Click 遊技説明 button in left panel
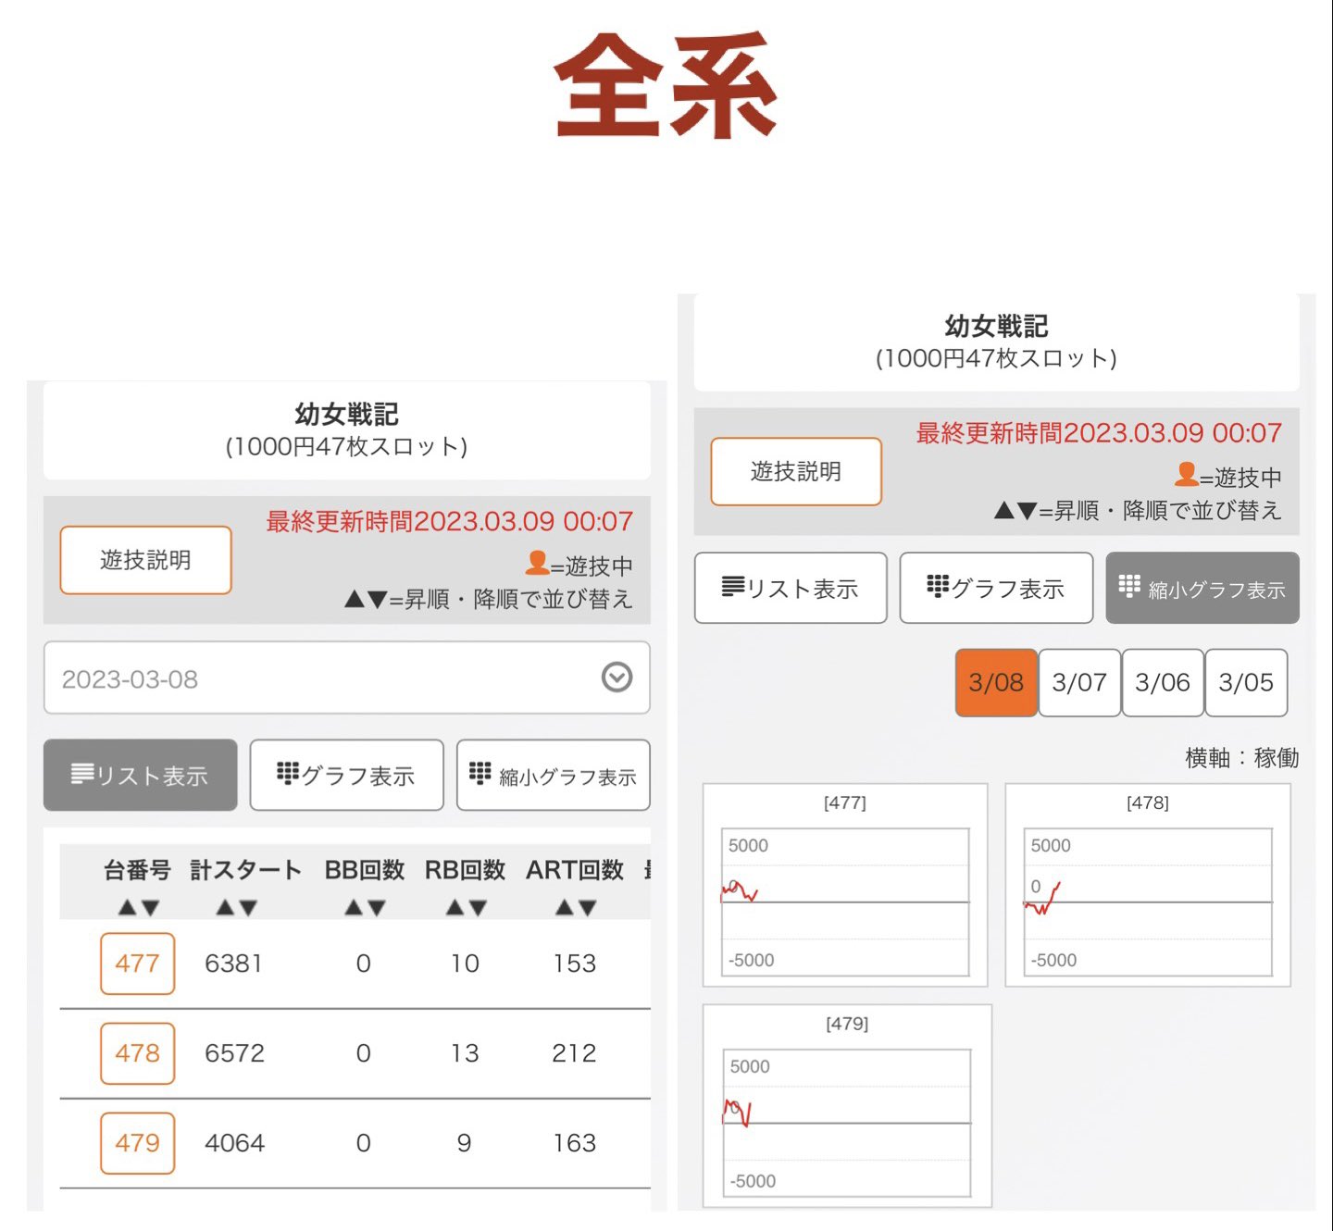The height and width of the screenshot is (1231, 1333). 145,560
